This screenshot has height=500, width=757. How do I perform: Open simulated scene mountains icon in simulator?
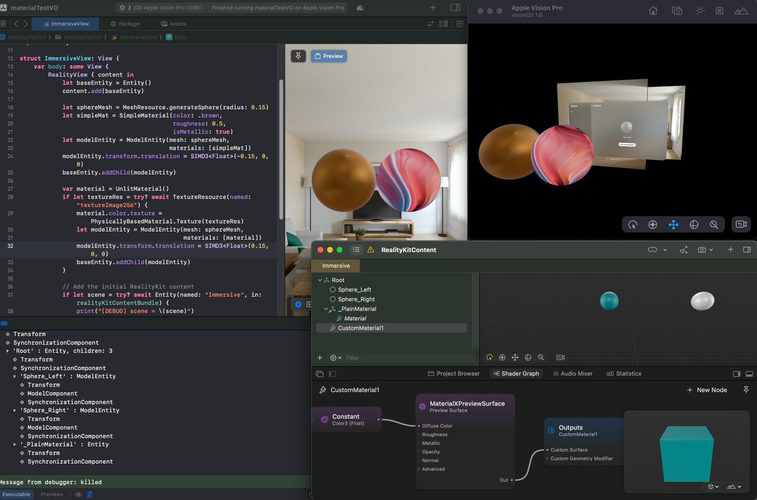click(741, 11)
